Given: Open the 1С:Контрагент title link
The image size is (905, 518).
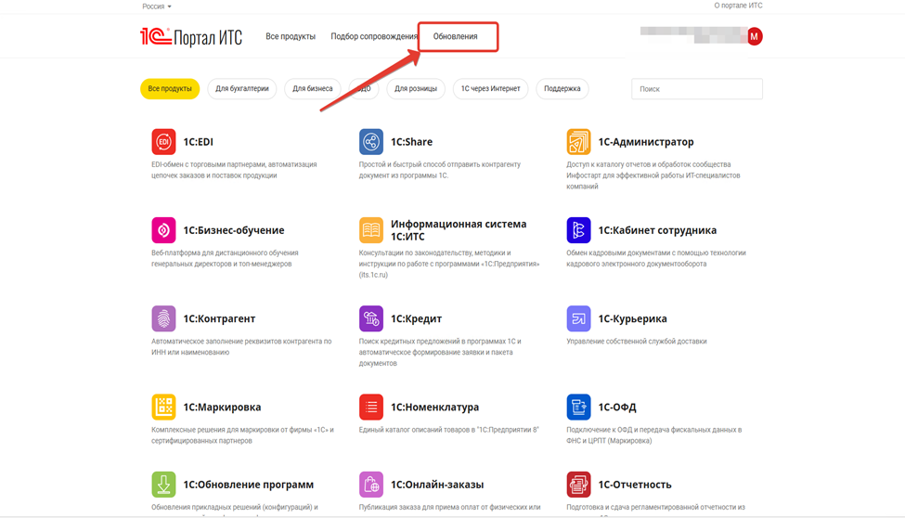Looking at the screenshot, I should (x=219, y=318).
